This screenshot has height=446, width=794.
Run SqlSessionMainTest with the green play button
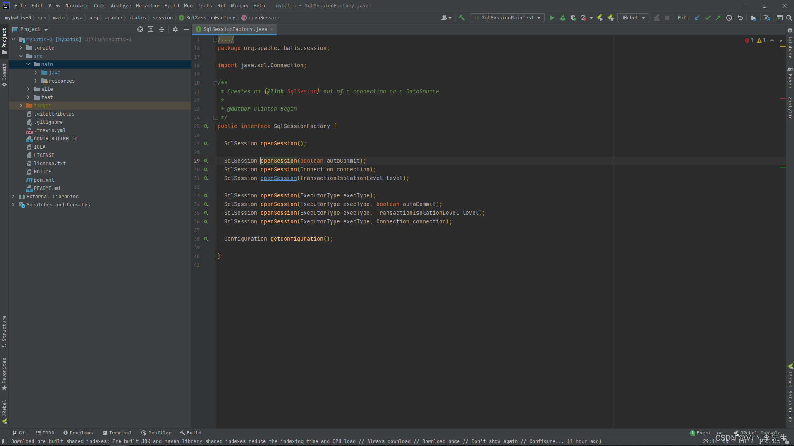(x=552, y=18)
